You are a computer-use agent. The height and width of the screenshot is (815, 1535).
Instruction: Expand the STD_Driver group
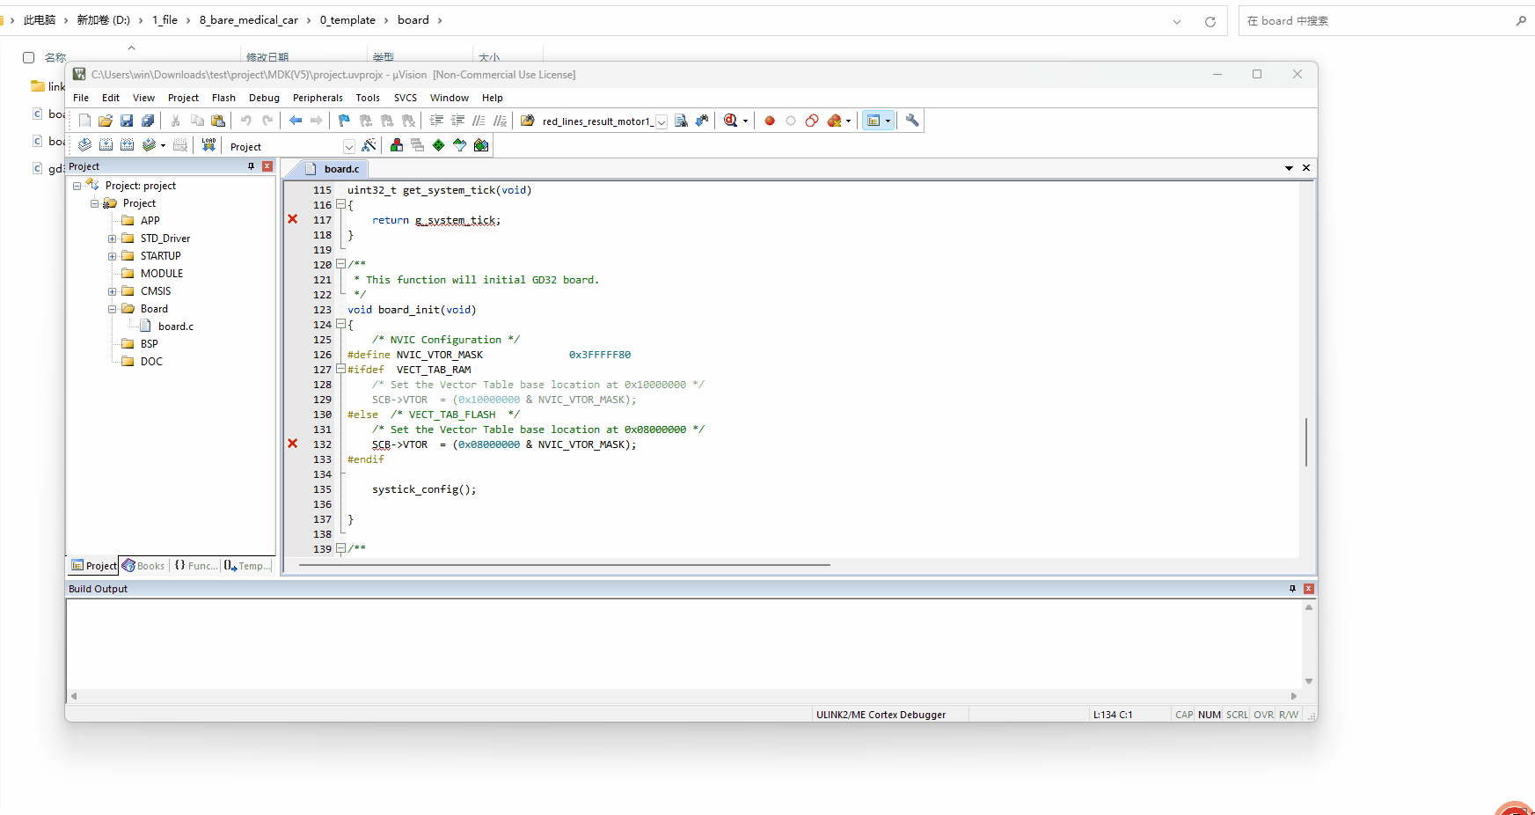(x=112, y=238)
